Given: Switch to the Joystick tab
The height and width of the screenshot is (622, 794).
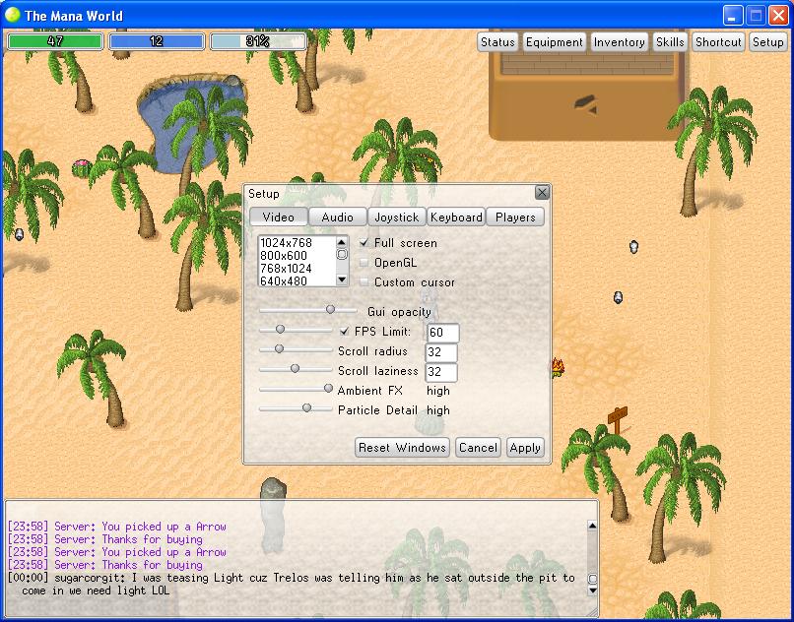Looking at the screenshot, I should point(396,218).
